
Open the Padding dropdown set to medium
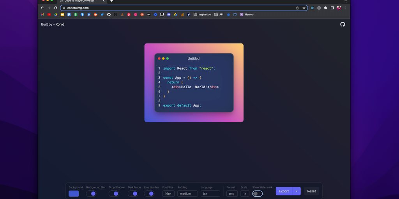click(x=187, y=194)
